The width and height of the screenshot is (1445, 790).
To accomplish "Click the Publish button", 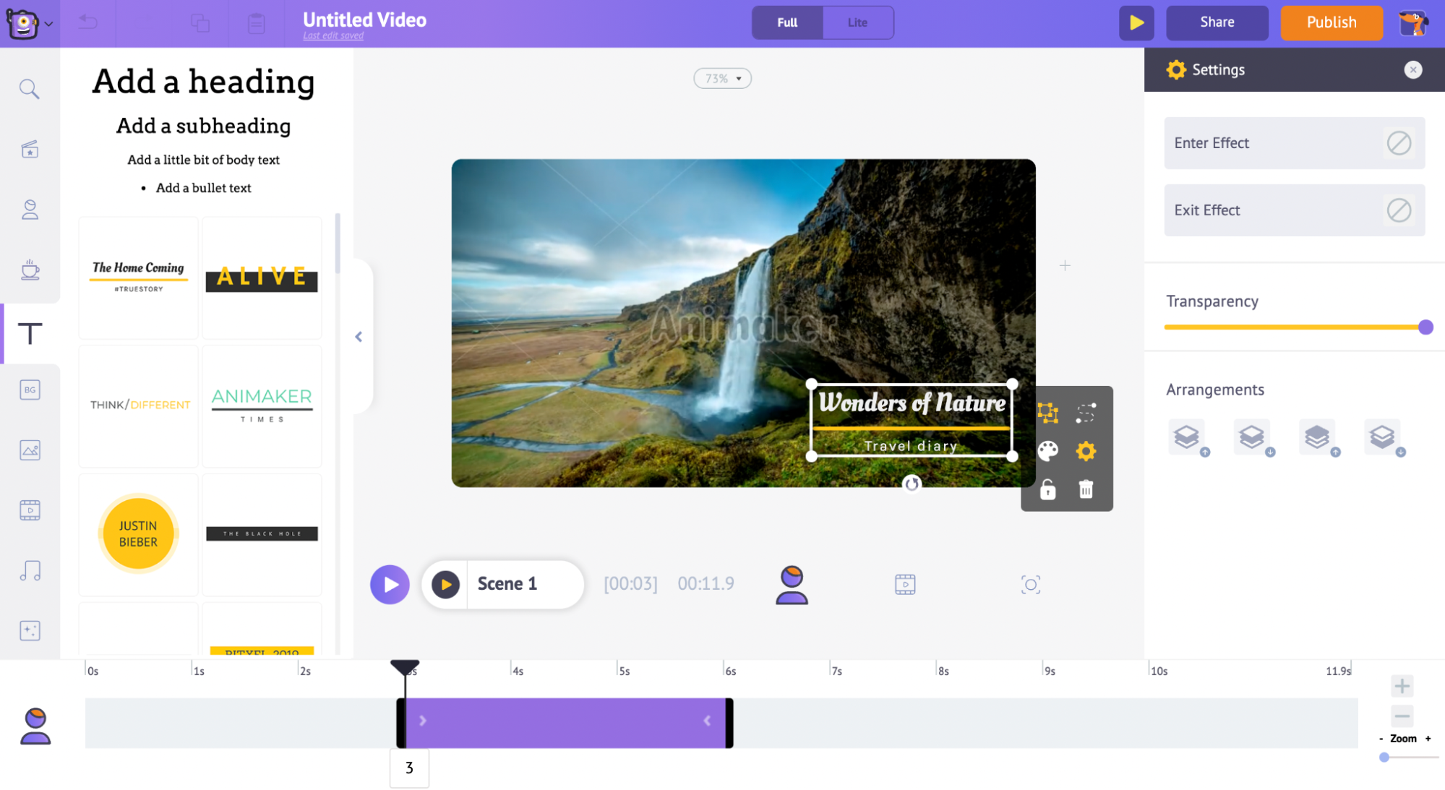I will click(x=1332, y=22).
